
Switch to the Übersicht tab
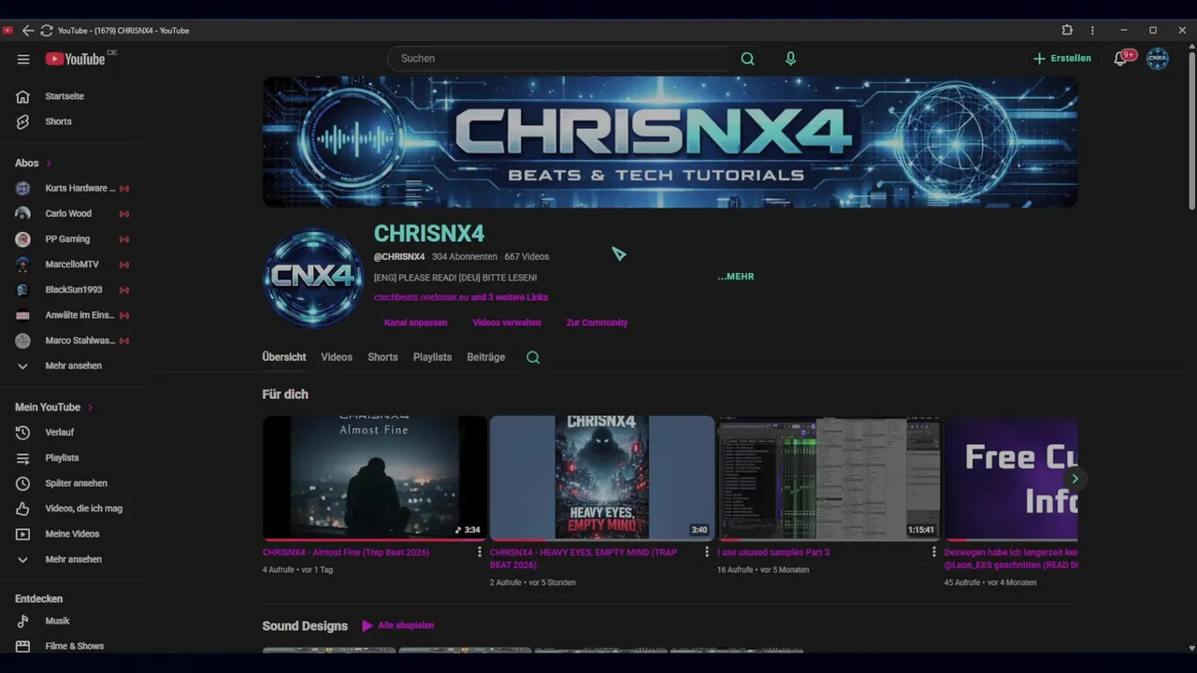[x=284, y=357]
